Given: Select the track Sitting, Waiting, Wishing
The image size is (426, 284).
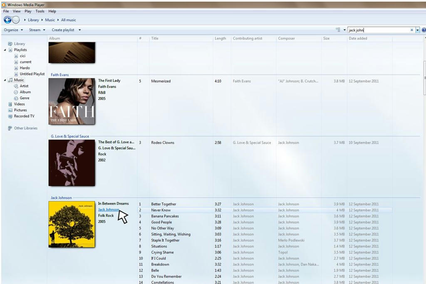Looking at the screenshot, I should pyautogui.click(x=171, y=234).
